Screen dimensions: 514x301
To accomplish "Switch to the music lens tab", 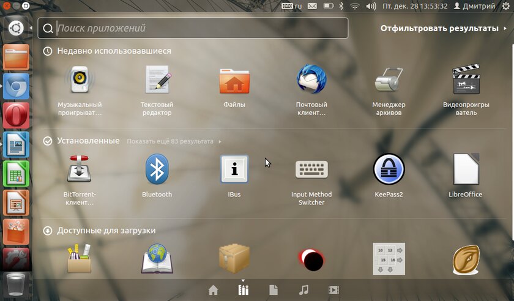I will (x=304, y=290).
